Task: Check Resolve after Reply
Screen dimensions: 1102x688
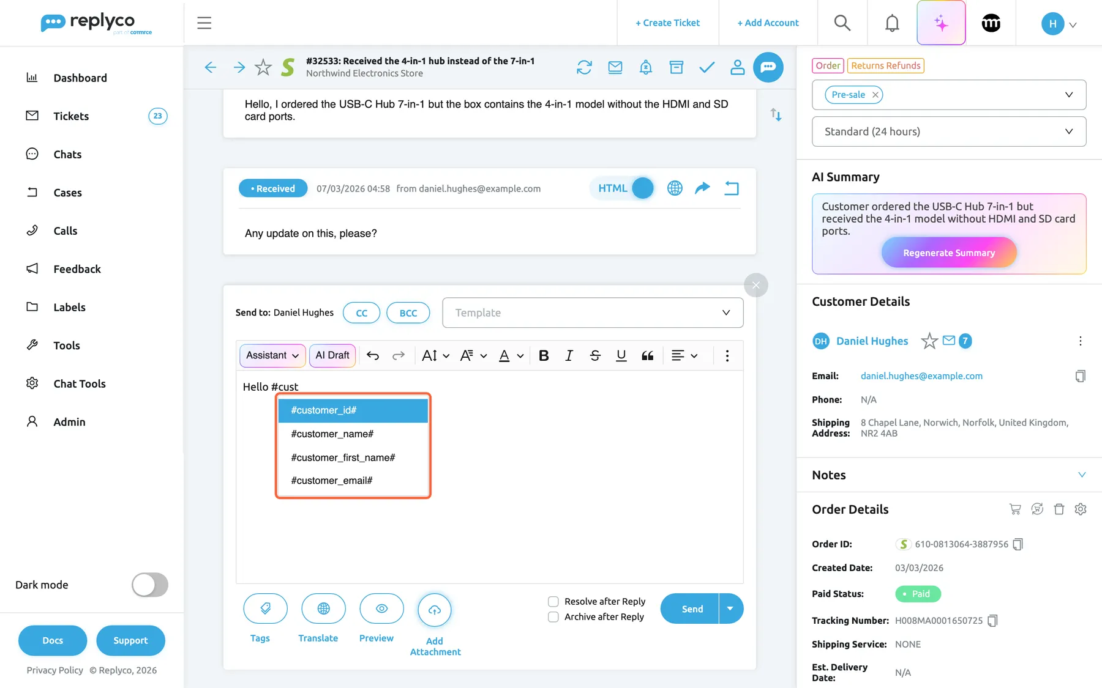Action: click(x=553, y=602)
